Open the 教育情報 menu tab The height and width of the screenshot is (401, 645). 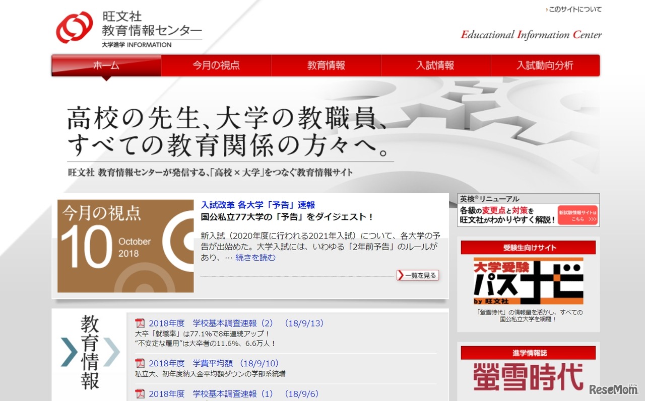pyautogui.click(x=326, y=65)
